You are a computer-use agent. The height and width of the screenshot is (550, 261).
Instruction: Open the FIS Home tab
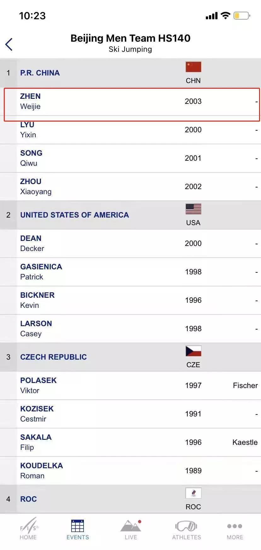tap(28, 529)
